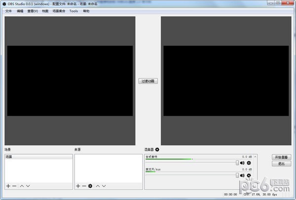Open the 场景集合 menu
Screen dimensions: 296x200
point(59,11)
